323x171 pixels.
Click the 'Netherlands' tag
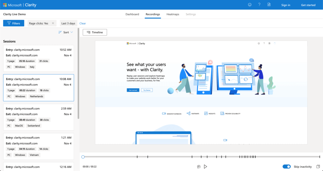[37, 96]
